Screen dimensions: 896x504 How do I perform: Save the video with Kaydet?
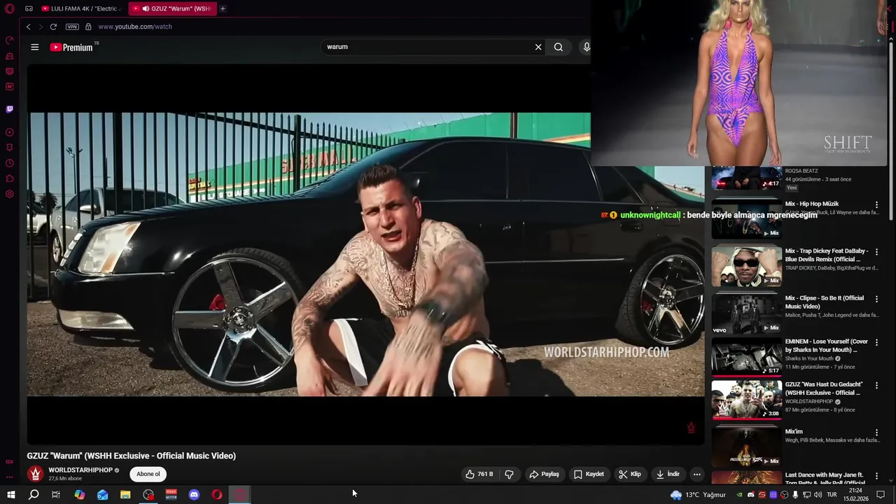589,474
